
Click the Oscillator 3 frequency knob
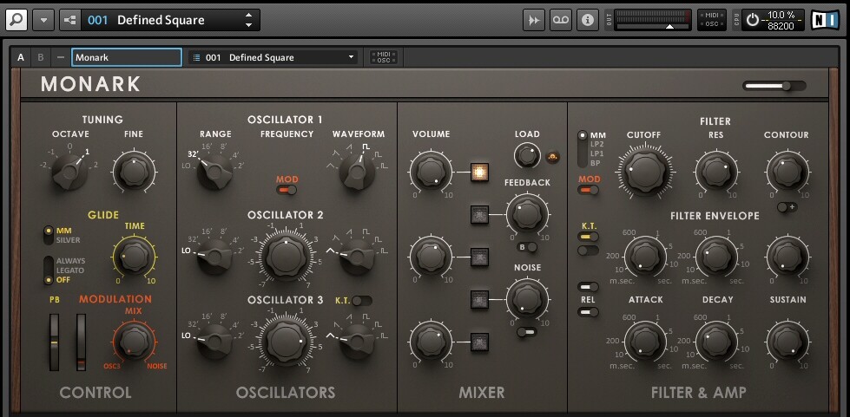tap(287, 342)
